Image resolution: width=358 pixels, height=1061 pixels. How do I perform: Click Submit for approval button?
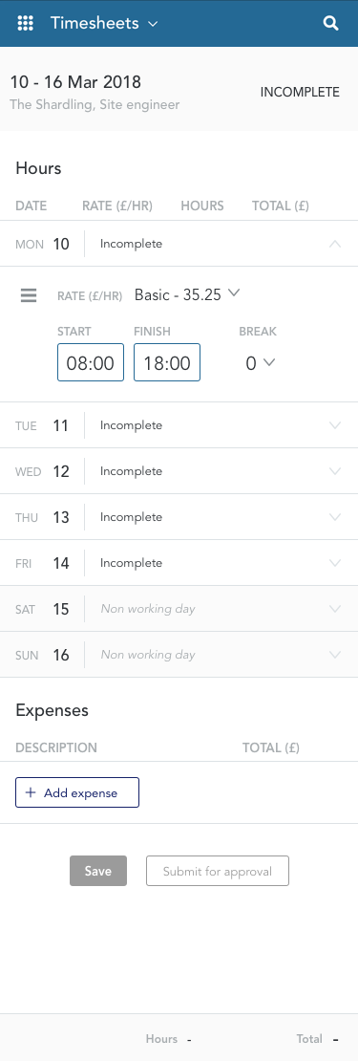[x=218, y=871]
